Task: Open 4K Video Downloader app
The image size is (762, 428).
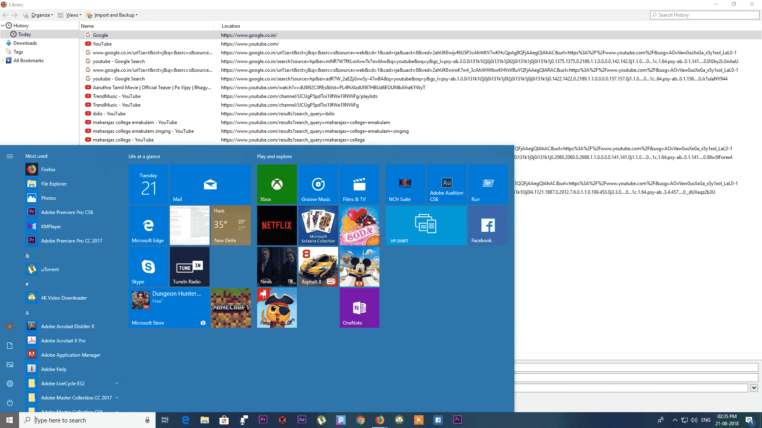Action: coord(71,298)
